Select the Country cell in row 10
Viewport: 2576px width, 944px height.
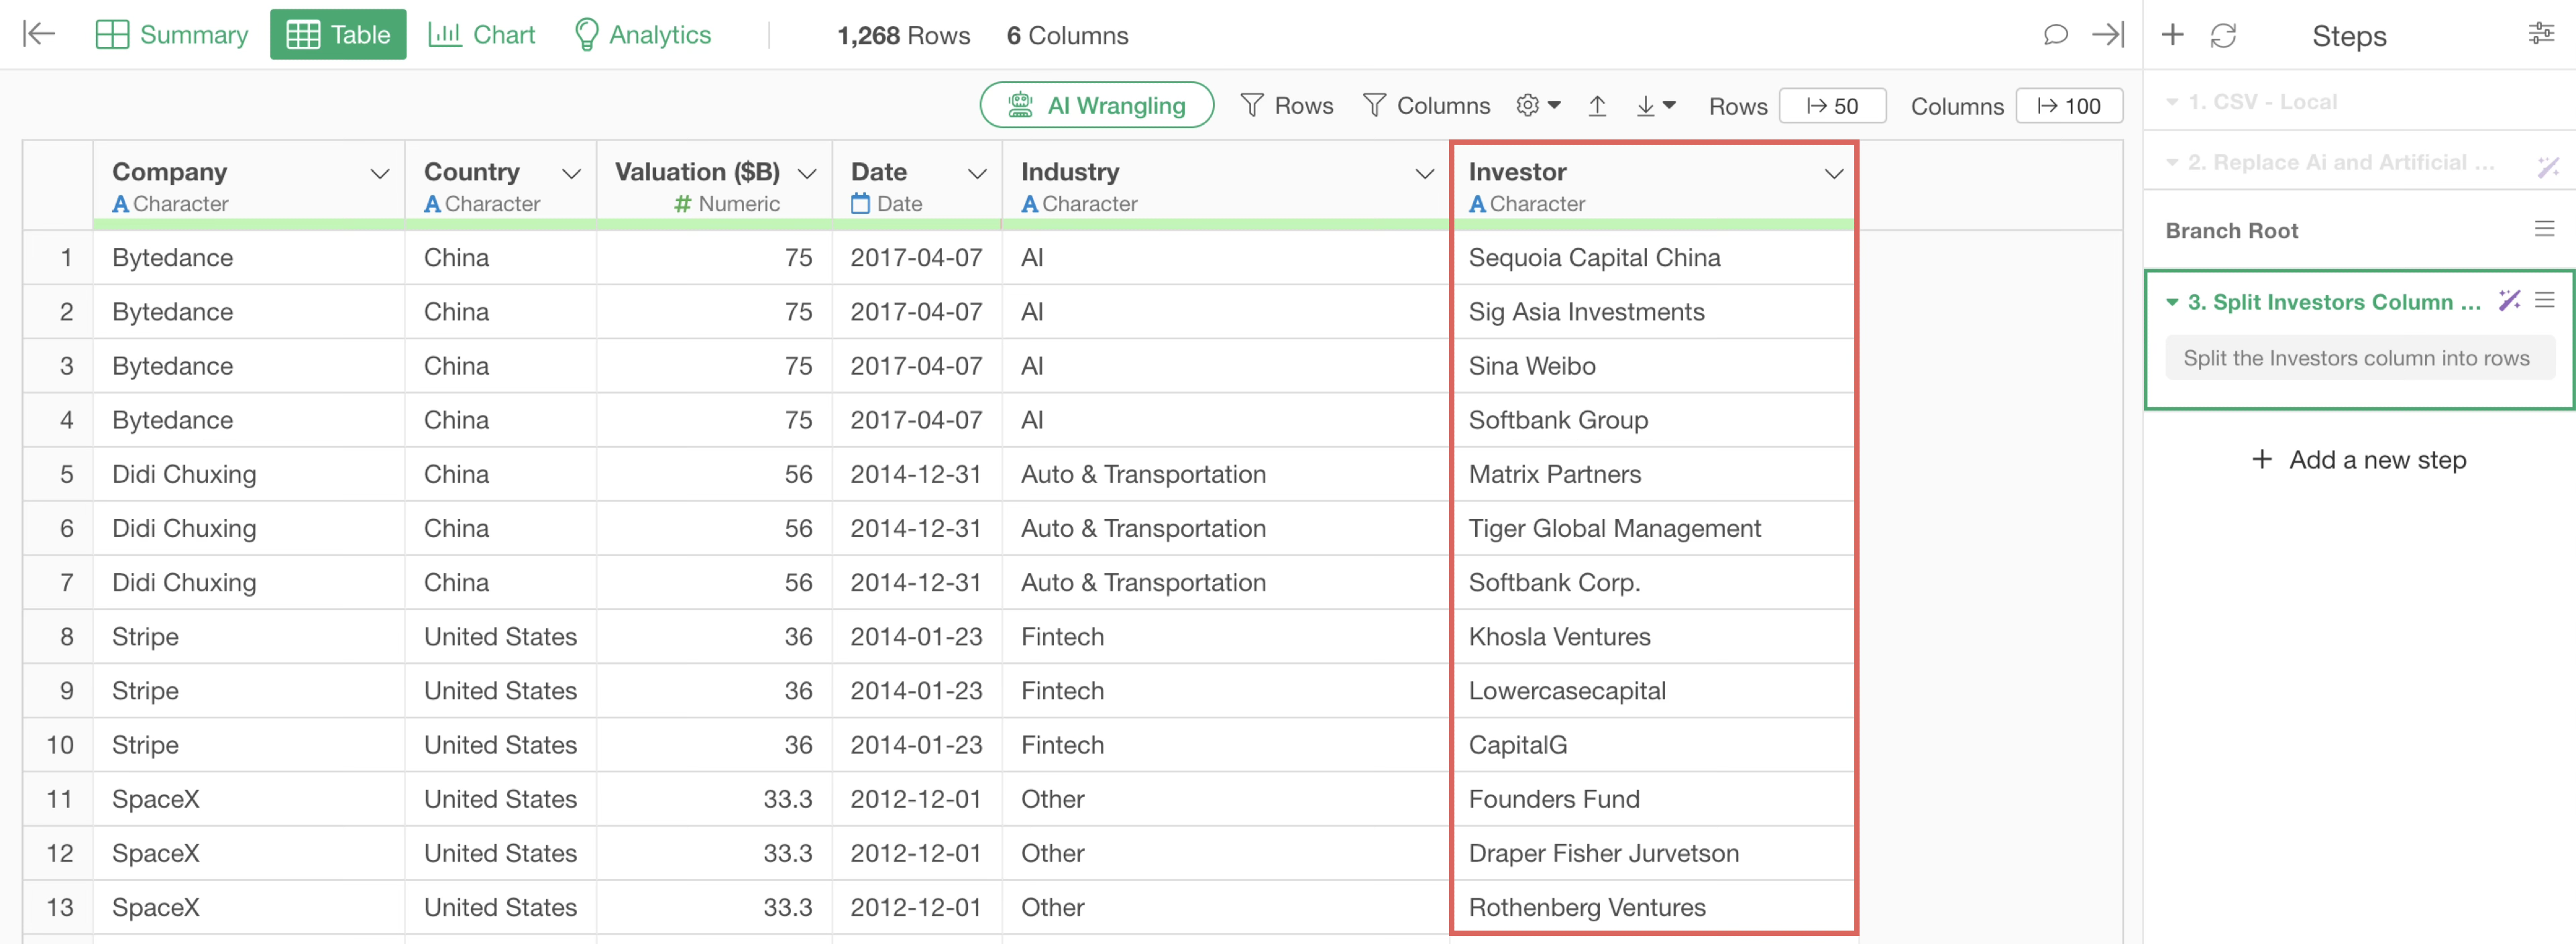click(500, 744)
